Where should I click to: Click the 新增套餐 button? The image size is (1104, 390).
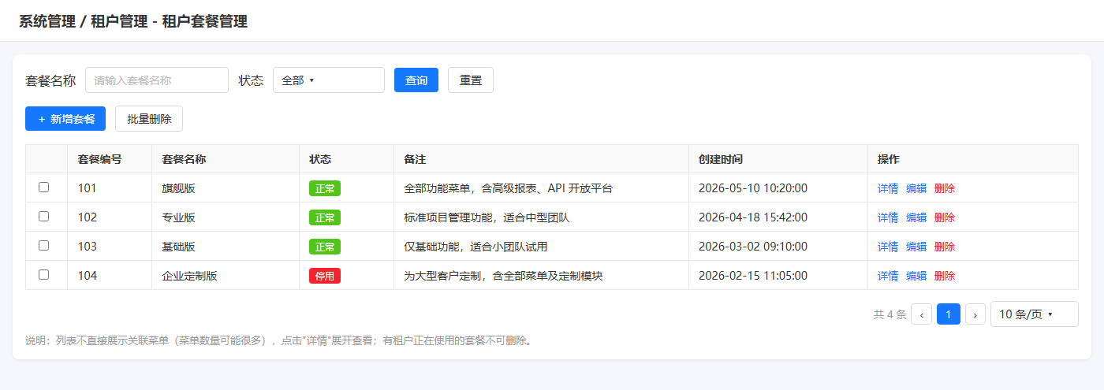tap(65, 119)
